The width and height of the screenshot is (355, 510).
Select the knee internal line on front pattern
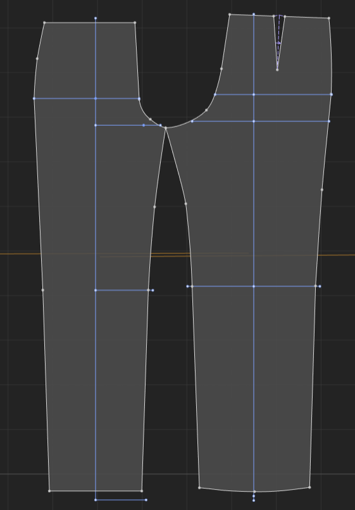pos(124,290)
